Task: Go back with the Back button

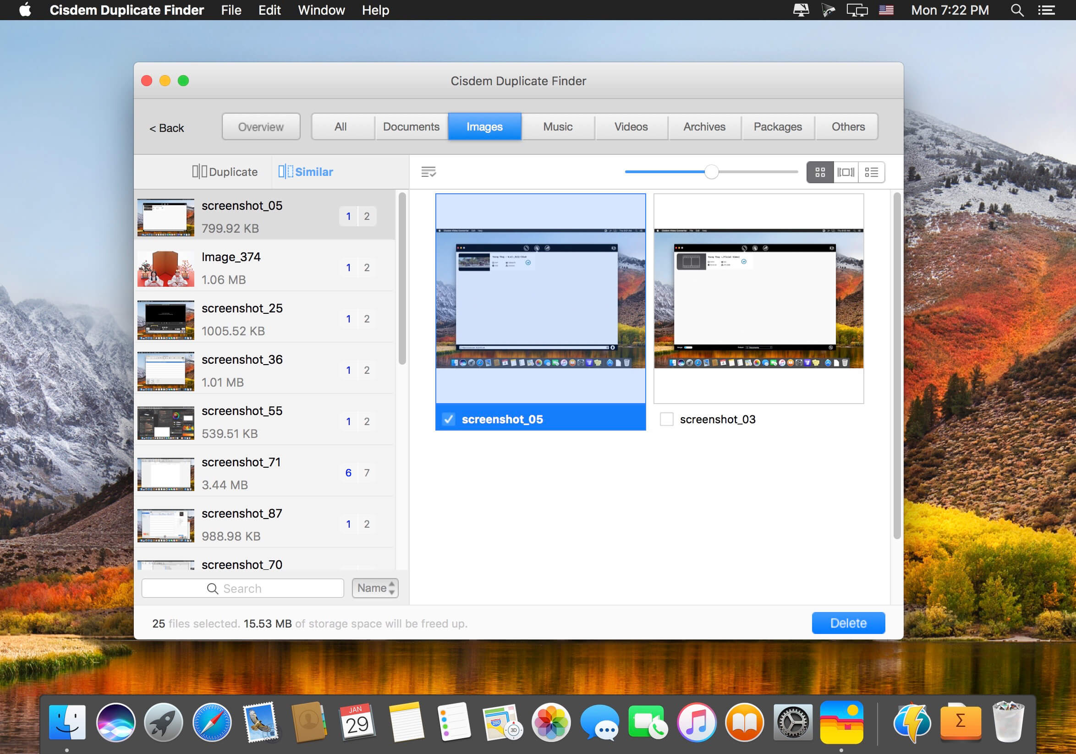Action: click(x=166, y=128)
